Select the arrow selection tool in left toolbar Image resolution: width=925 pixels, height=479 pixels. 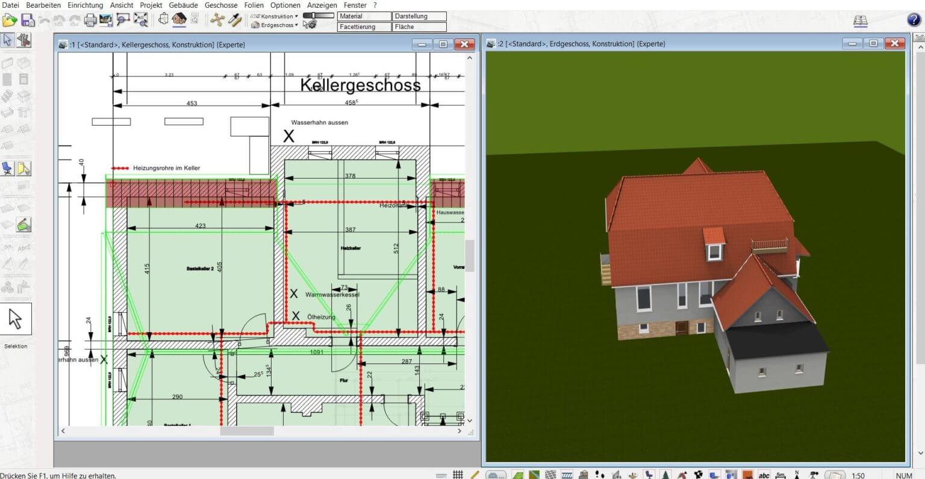pos(7,40)
